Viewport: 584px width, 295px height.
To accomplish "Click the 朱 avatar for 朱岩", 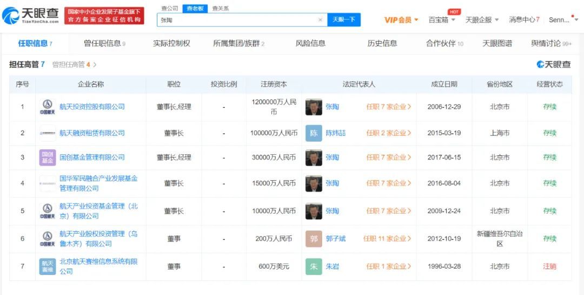I will coord(314,266).
